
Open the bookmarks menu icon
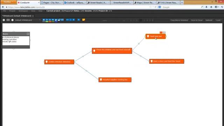point(217,7)
